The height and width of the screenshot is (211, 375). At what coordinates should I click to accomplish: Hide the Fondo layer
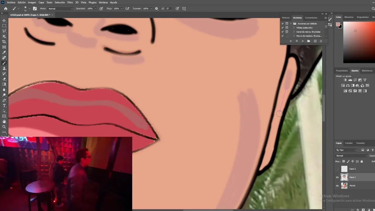coord(337,186)
